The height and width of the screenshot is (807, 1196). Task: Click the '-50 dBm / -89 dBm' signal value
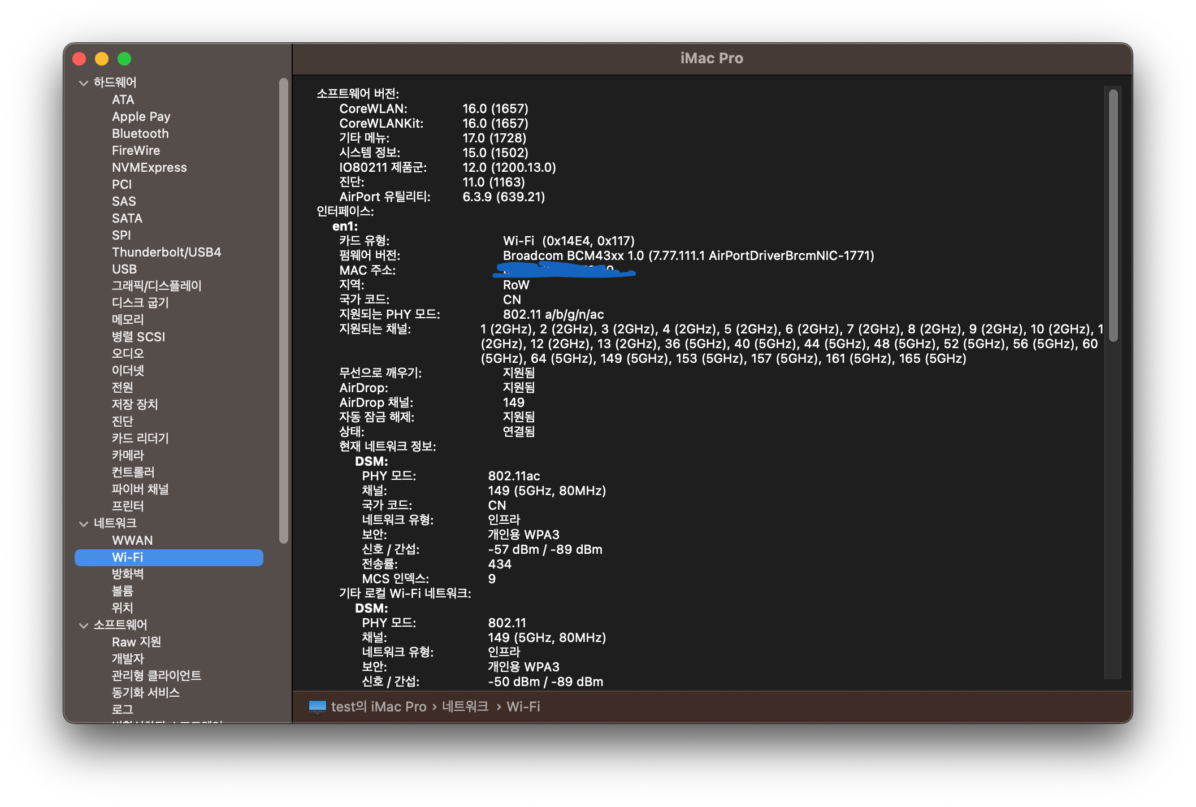click(545, 682)
